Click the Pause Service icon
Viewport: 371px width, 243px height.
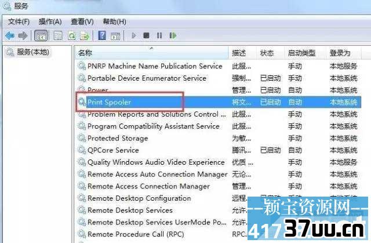tap(159, 35)
